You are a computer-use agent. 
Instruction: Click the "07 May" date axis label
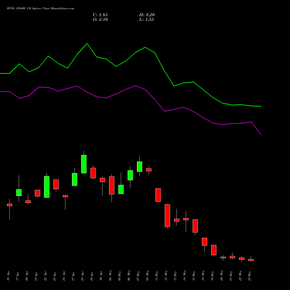[x=138, y=275]
